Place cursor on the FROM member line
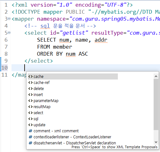Viewport: 160px width, 152px height. coord(55,47)
